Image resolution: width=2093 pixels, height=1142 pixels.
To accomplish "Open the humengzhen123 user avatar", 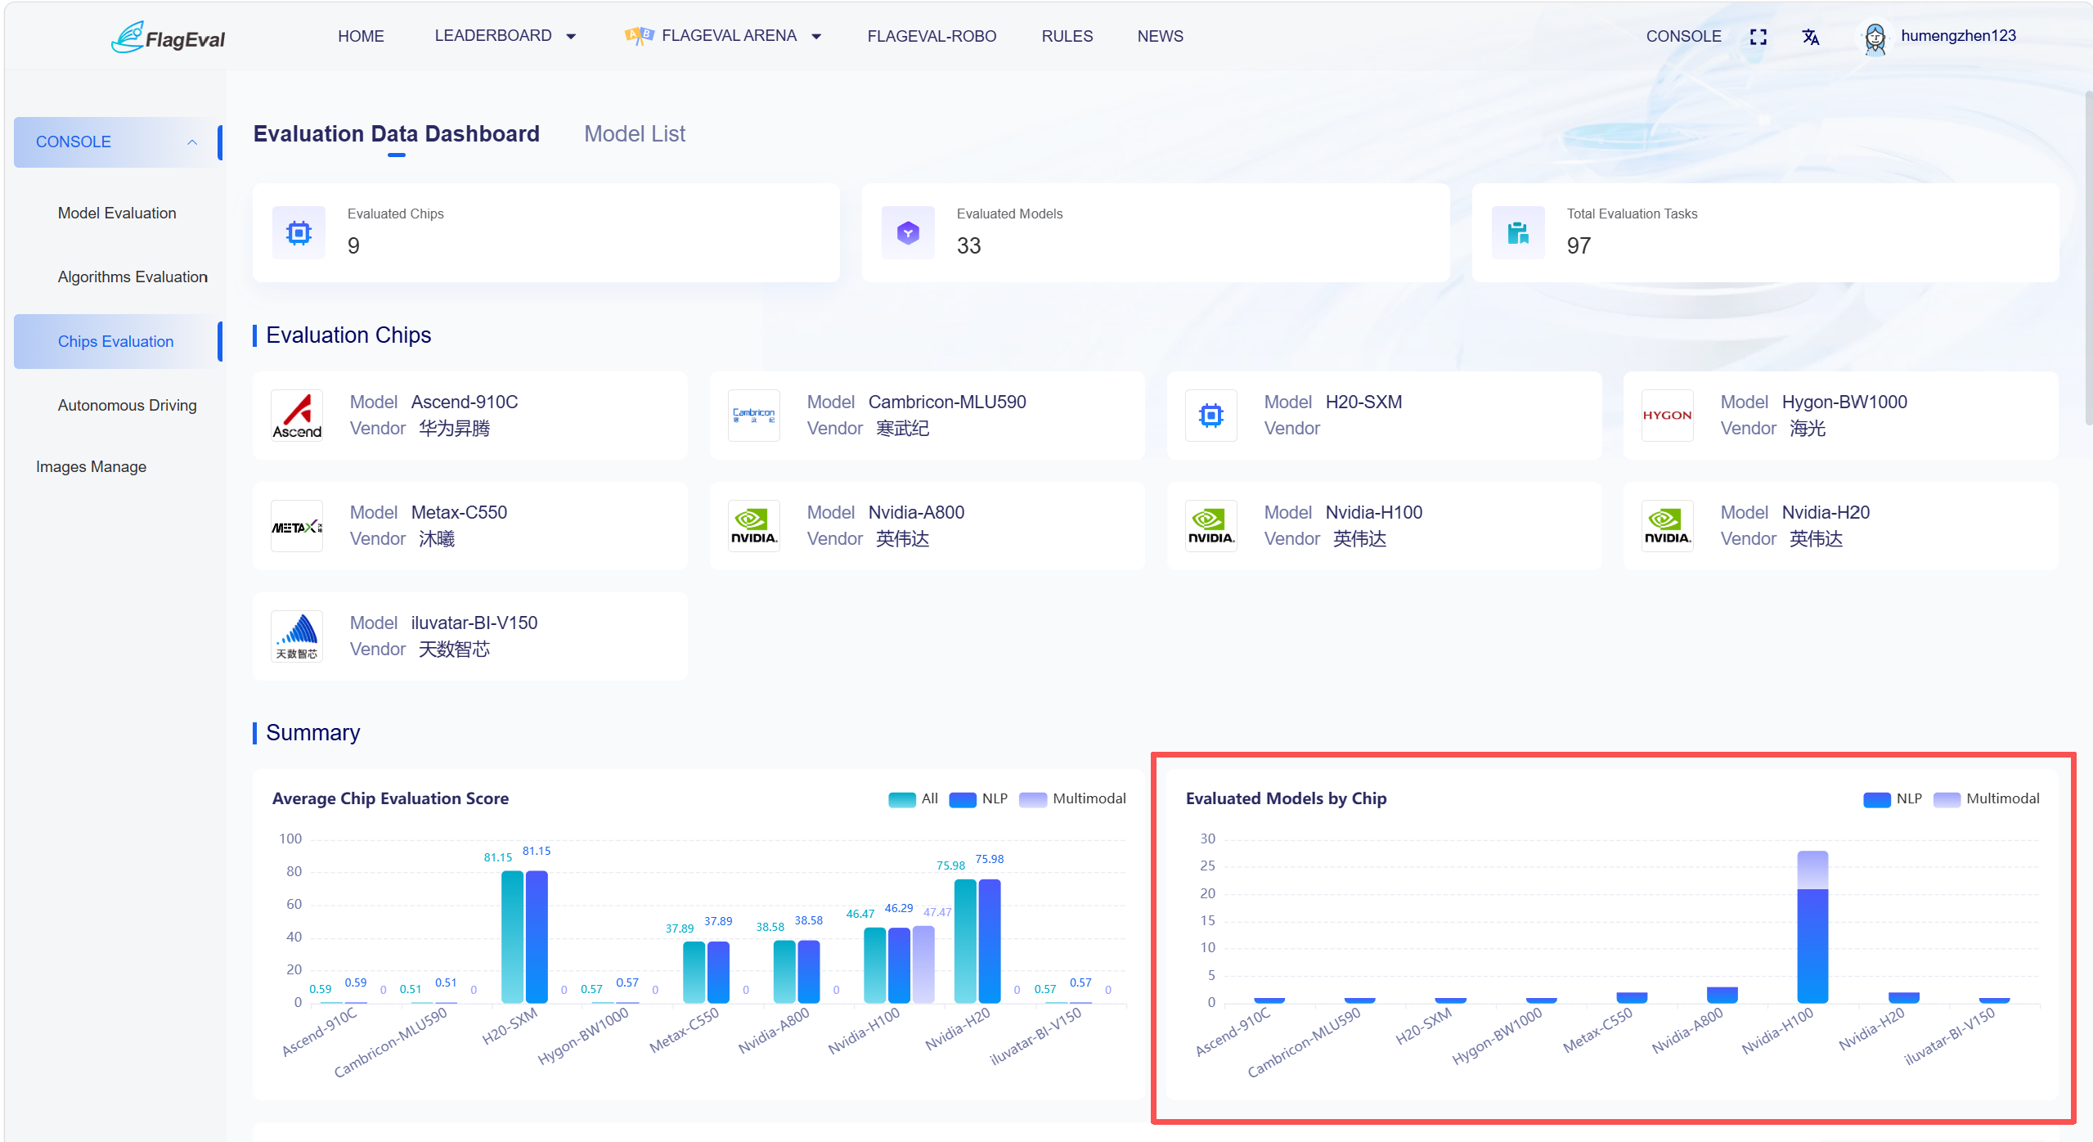I will coord(1875,38).
